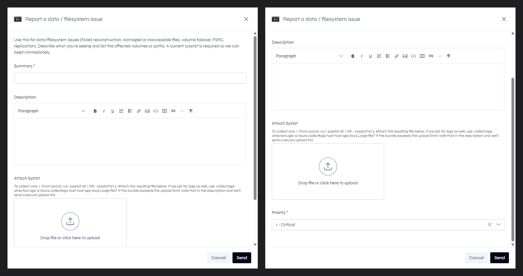Toggle Underline in the dialog showing Priority
Image resolution: width=523 pixels, height=276 pixels.
[370, 56]
